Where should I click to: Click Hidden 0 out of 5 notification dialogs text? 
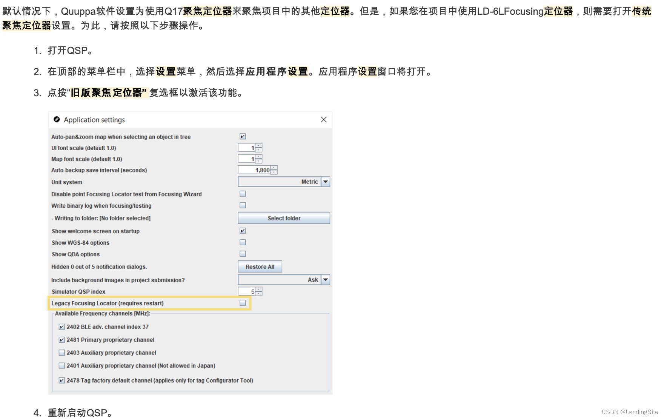(x=99, y=267)
